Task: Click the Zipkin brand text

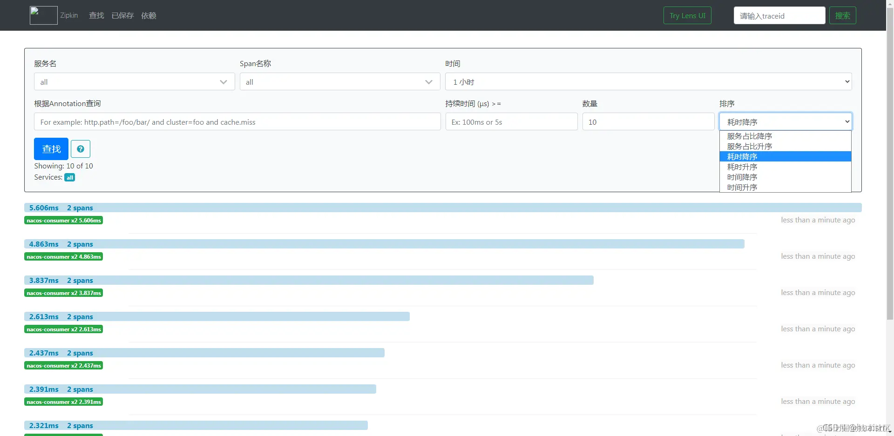Action: [x=69, y=15]
